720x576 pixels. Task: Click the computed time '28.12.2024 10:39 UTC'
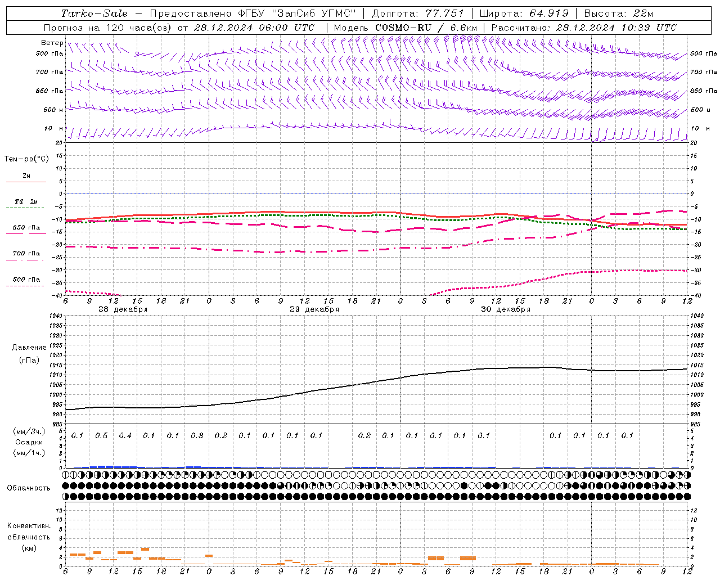(x=616, y=28)
